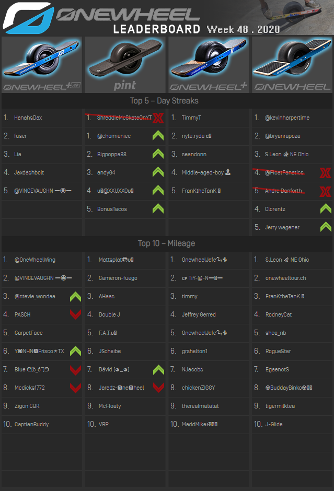Click the Week 48 . 2020 label

pyautogui.click(x=243, y=29)
